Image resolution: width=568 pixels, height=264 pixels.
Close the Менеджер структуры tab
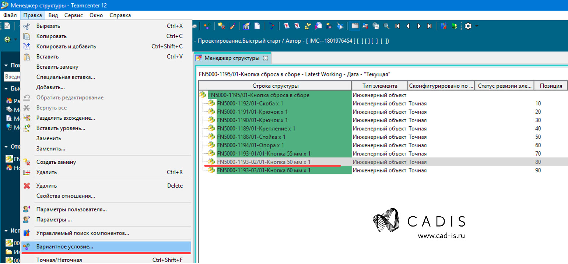(x=265, y=58)
